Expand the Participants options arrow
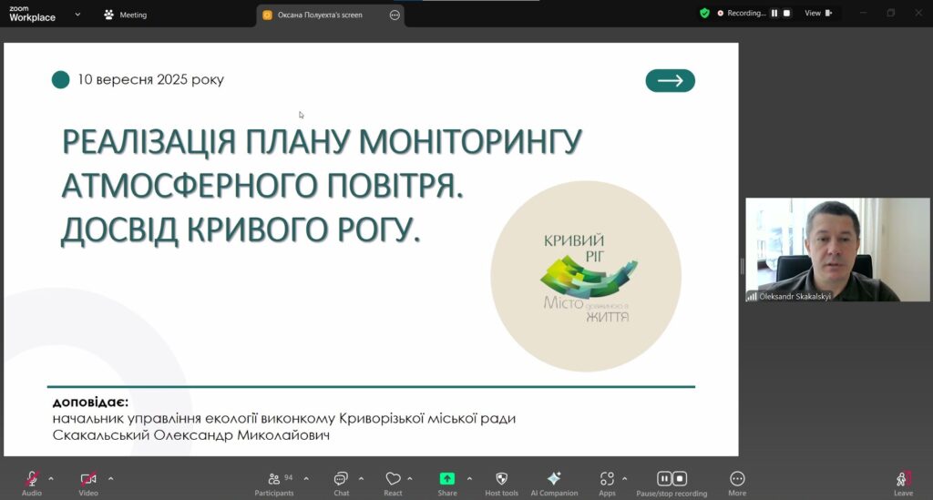The width and height of the screenshot is (933, 500). 306,478
